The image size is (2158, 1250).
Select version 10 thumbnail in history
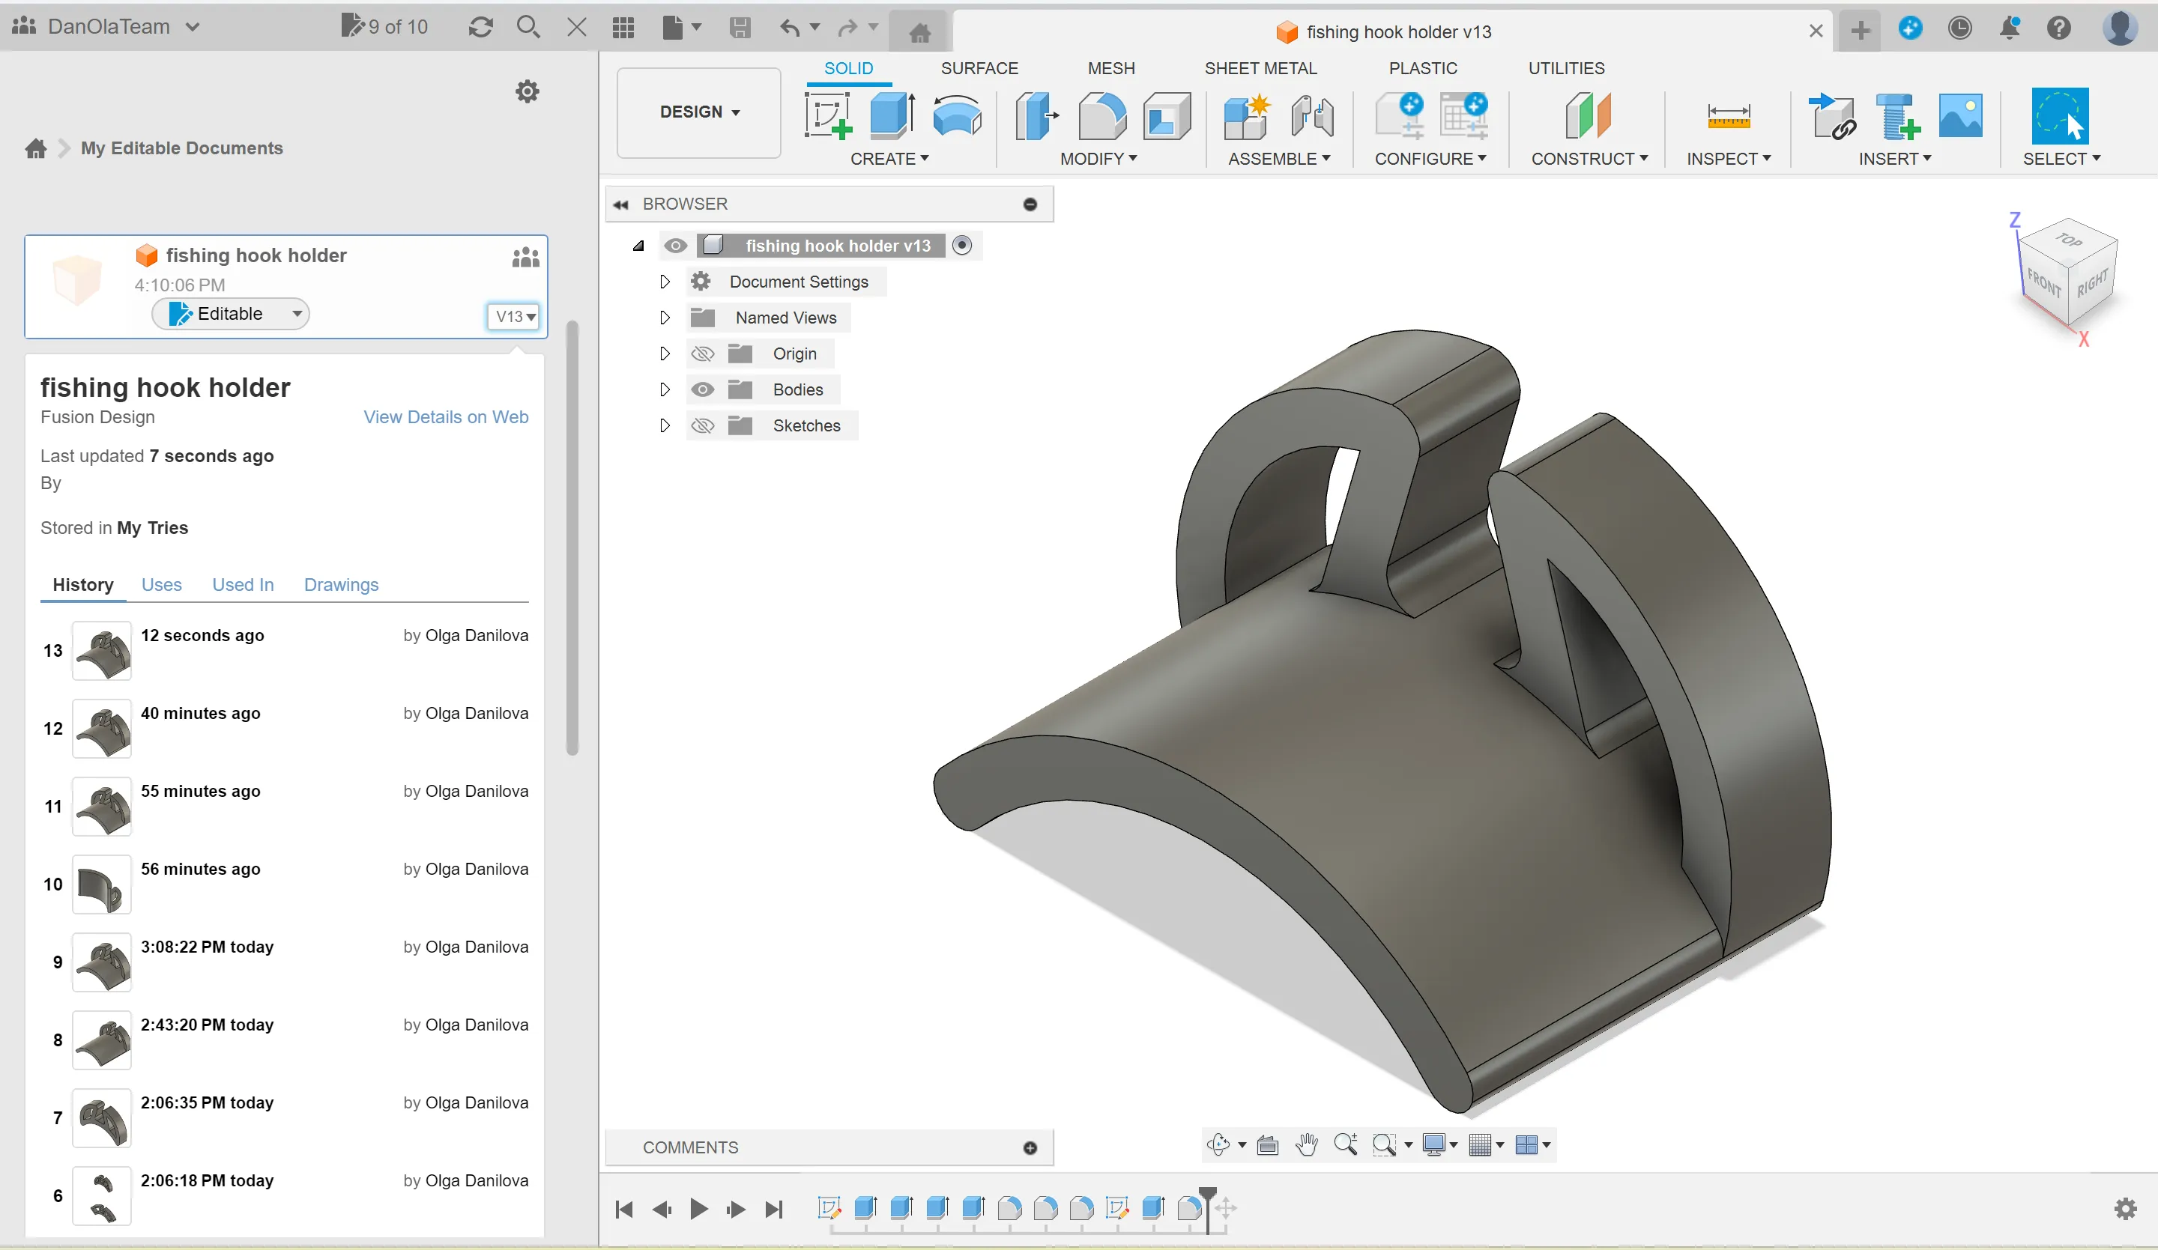[101, 885]
